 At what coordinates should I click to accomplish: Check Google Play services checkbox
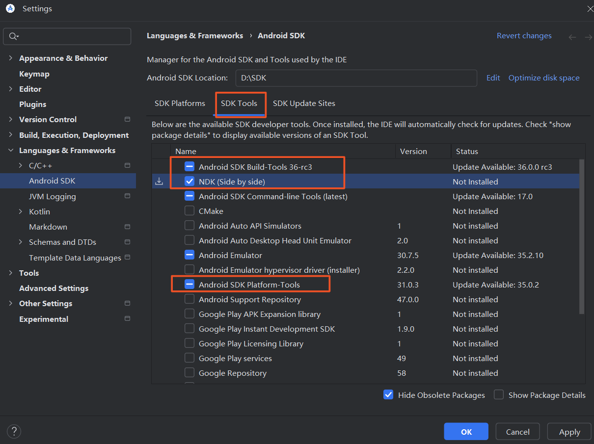(189, 358)
